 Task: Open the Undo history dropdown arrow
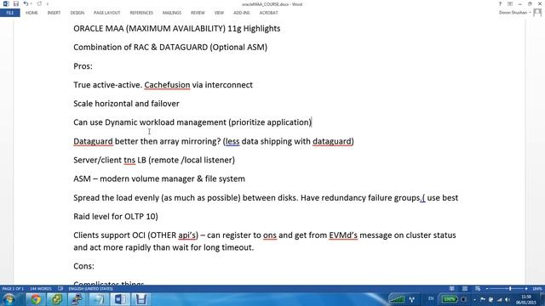[x=31, y=3]
